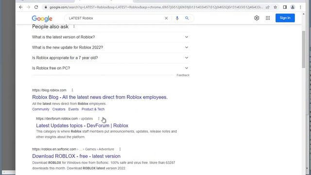
Task: Open options for devforum.roblox.com result
Action: (99, 119)
